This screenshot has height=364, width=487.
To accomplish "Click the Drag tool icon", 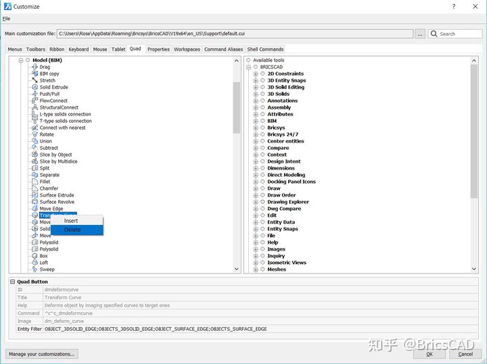I will pos(34,67).
